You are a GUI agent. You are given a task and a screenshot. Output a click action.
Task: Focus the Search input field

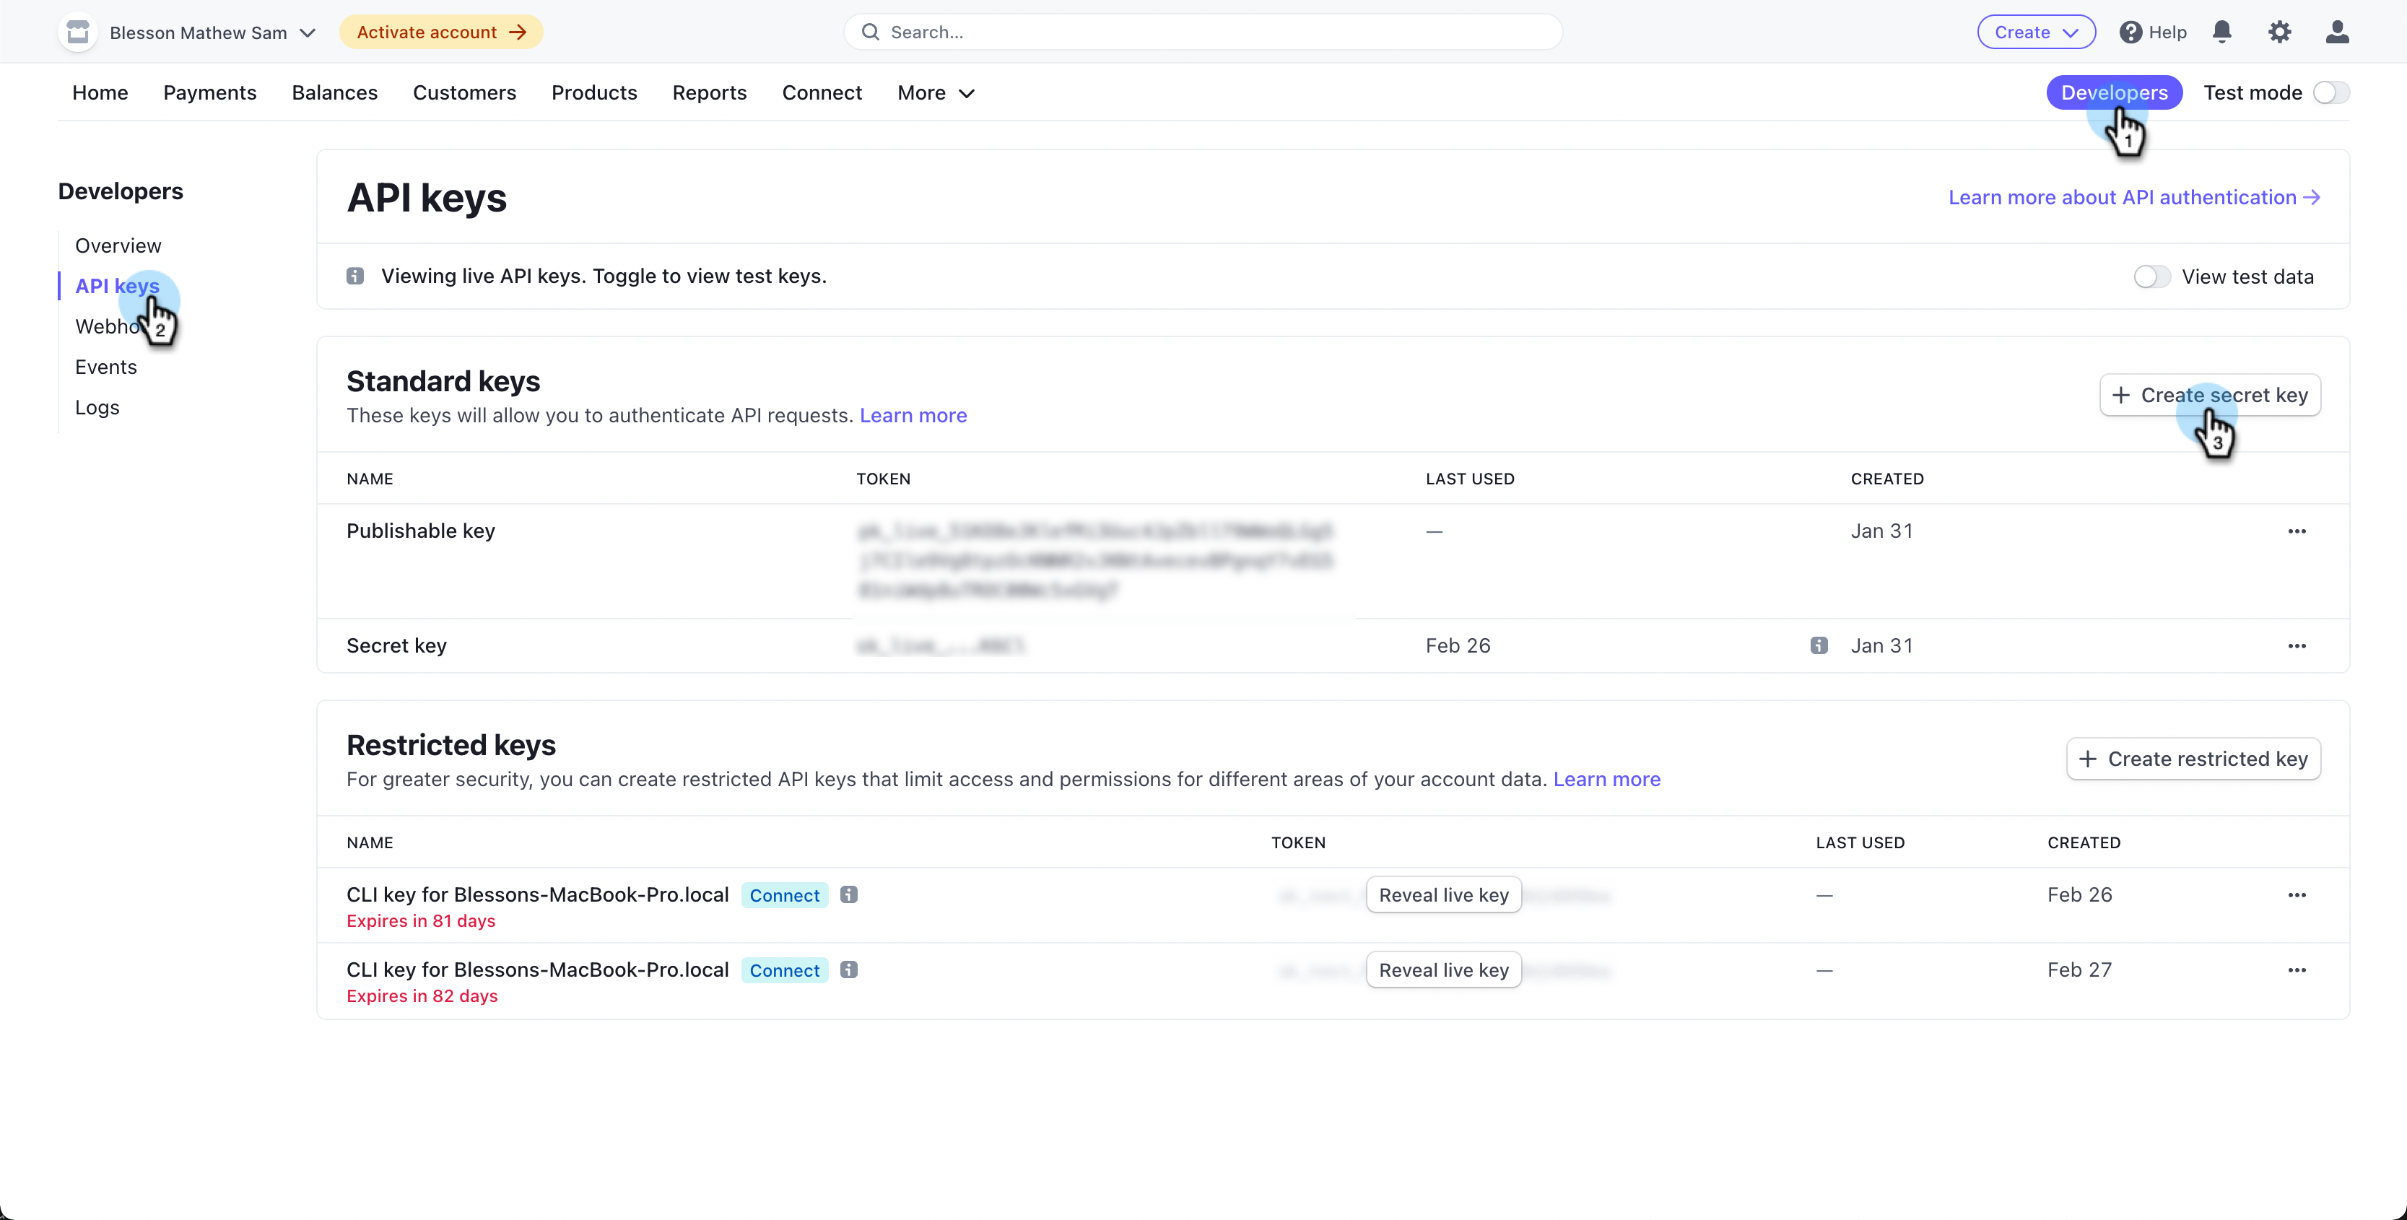pos(1203,32)
